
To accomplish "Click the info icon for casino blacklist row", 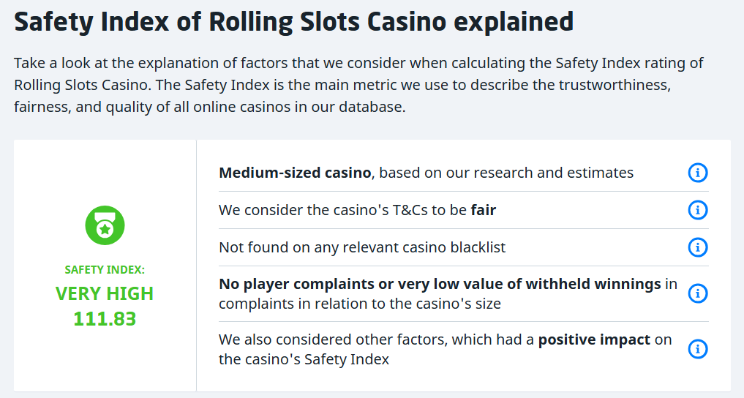I will 698,247.
